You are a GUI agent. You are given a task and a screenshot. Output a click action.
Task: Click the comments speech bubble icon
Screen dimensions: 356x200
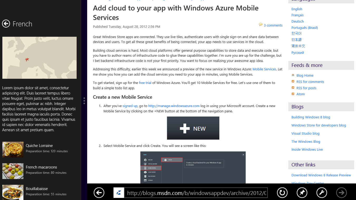tap(261, 25)
